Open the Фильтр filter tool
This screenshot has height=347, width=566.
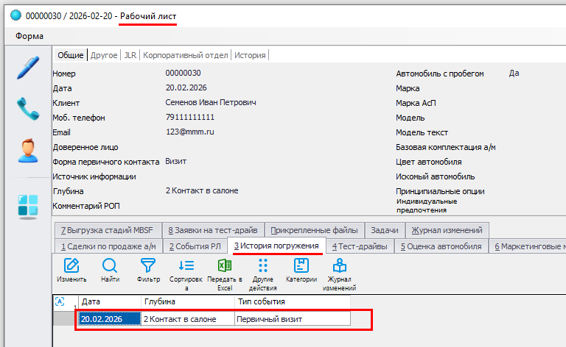(x=148, y=266)
